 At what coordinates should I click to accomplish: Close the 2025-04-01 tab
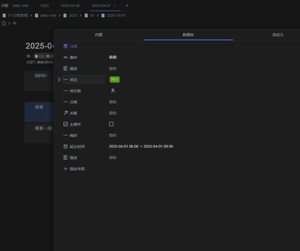click(115, 6)
